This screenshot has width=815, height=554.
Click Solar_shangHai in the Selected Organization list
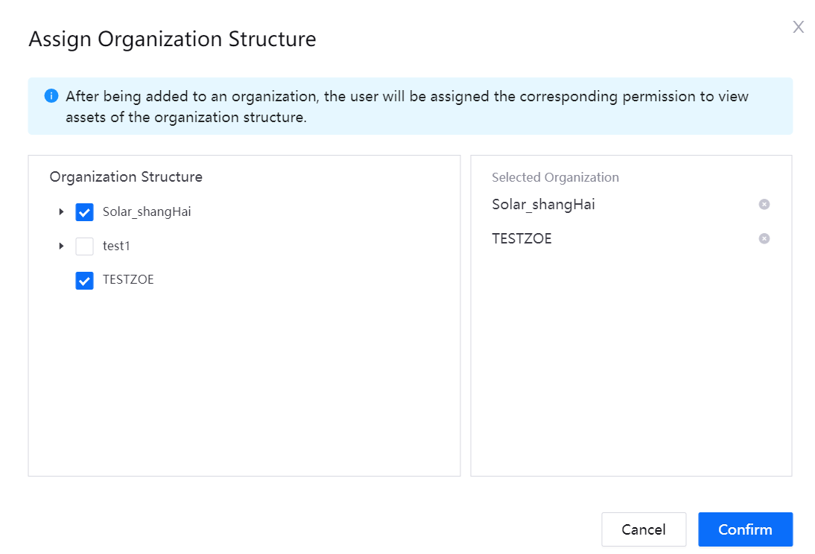543,205
